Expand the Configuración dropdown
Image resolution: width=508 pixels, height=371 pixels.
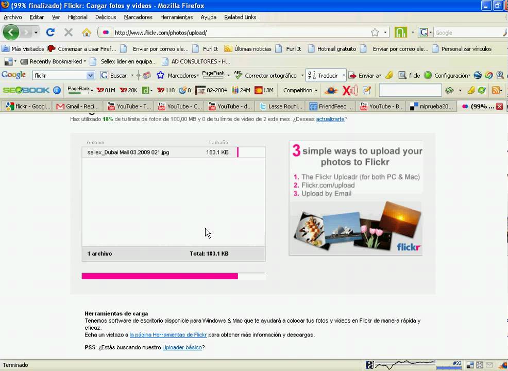coord(469,76)
